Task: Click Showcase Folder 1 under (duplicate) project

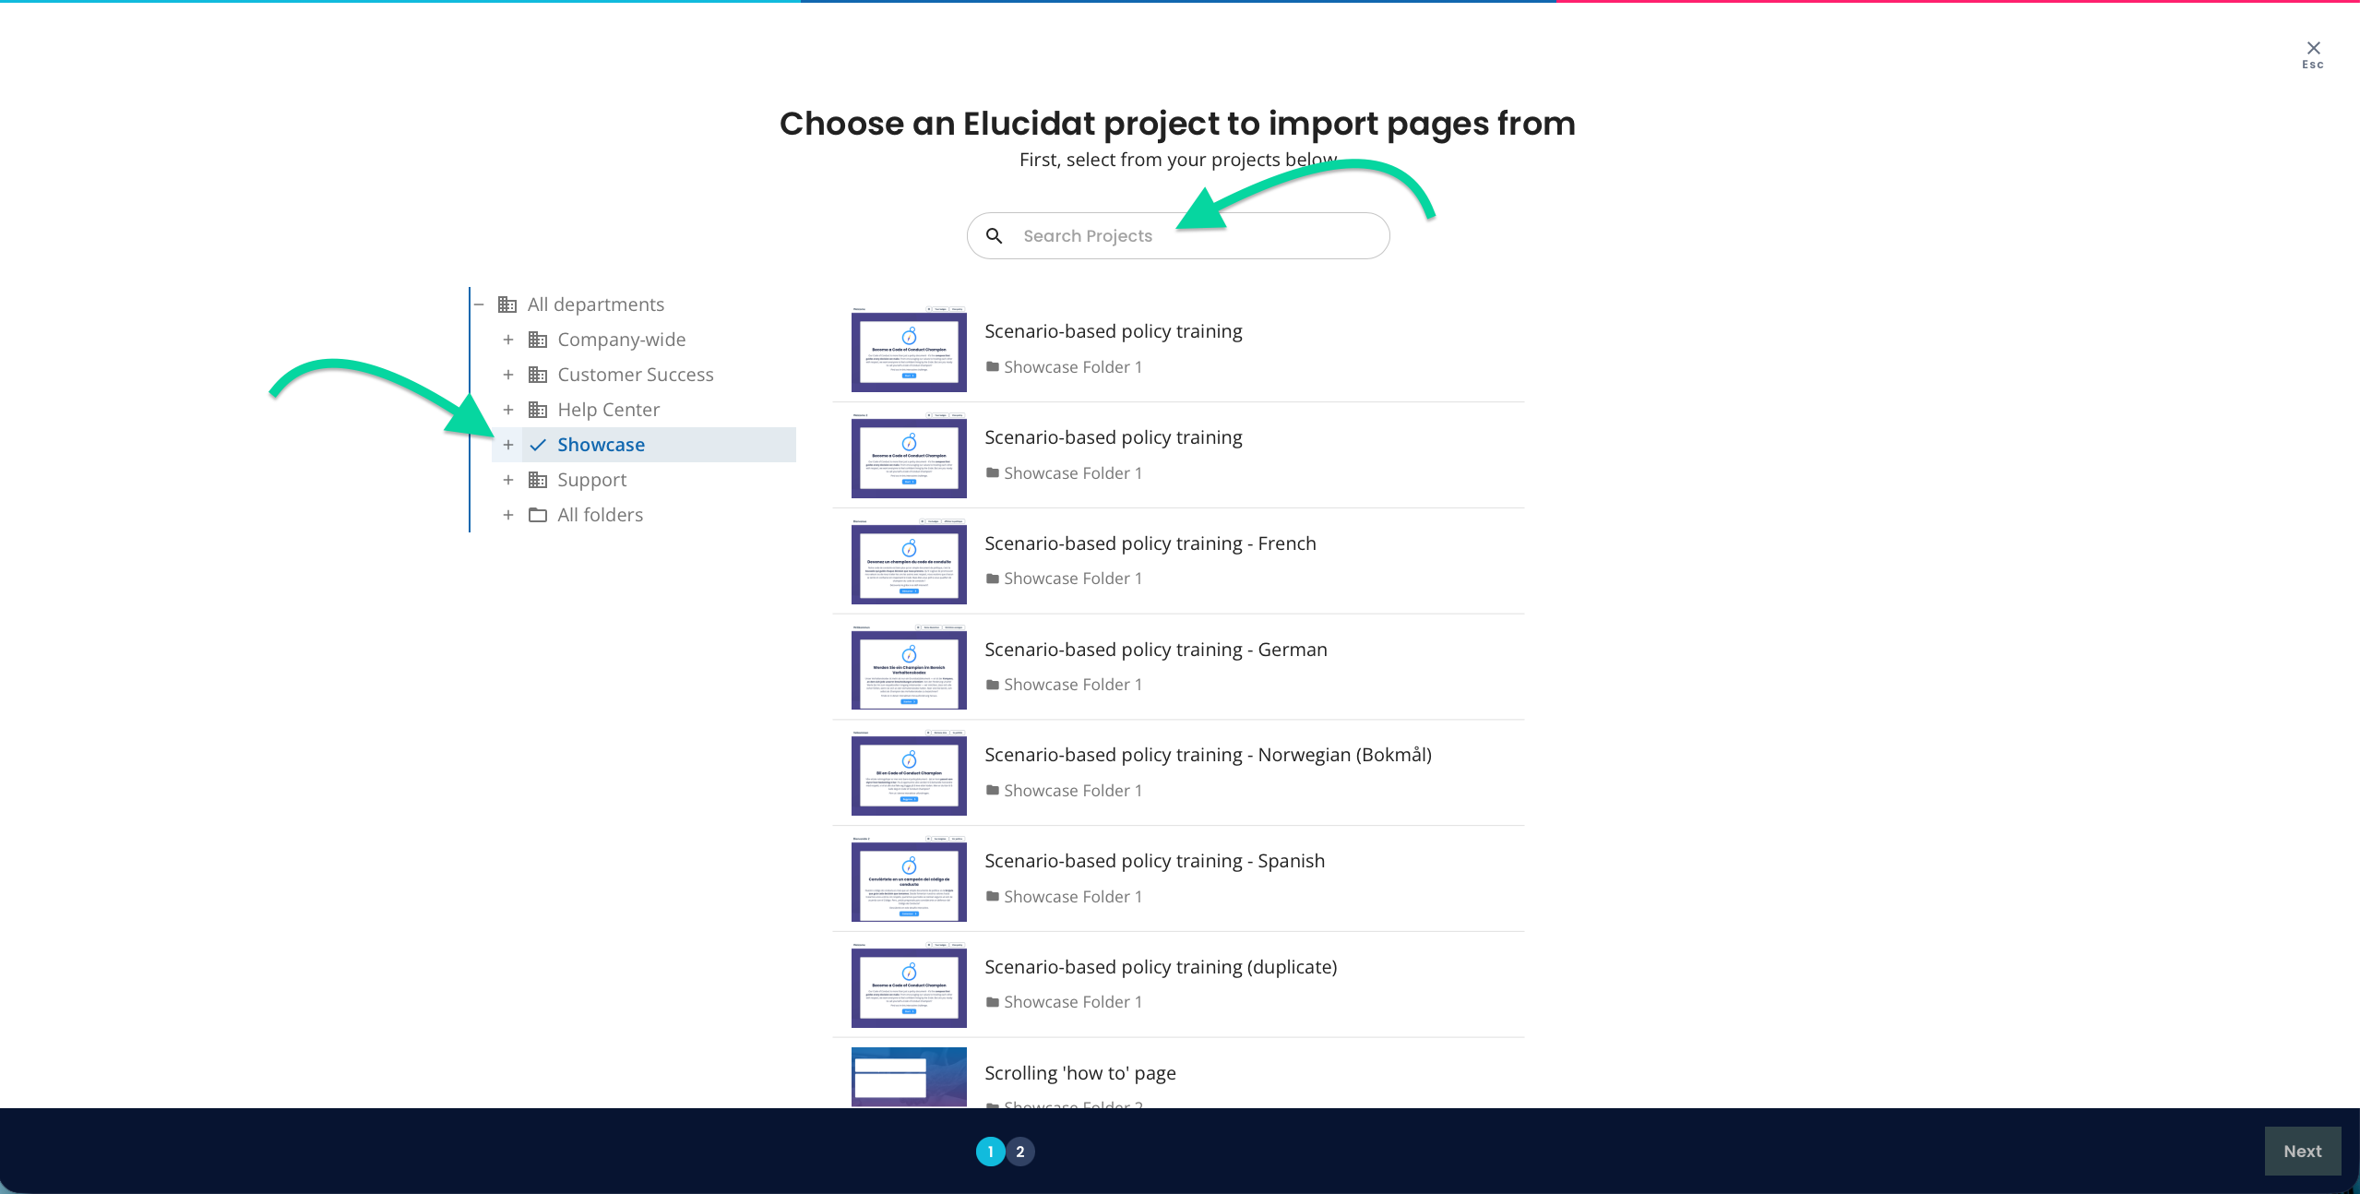Action: point(1073,1002)
